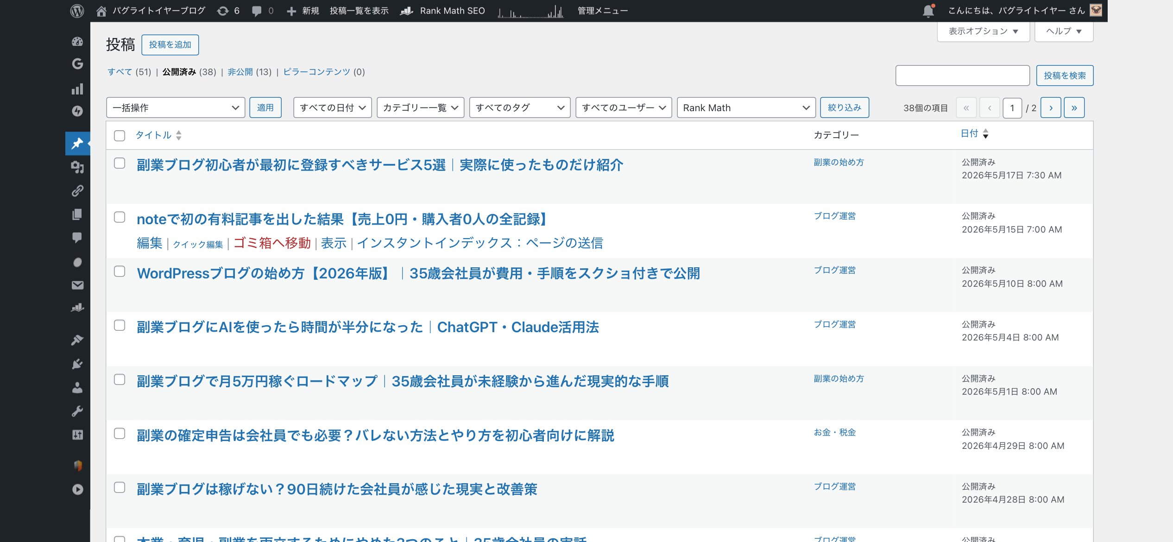Click the ゴミ箱へ移動 trash link
1173x542 pixels.
272,243
